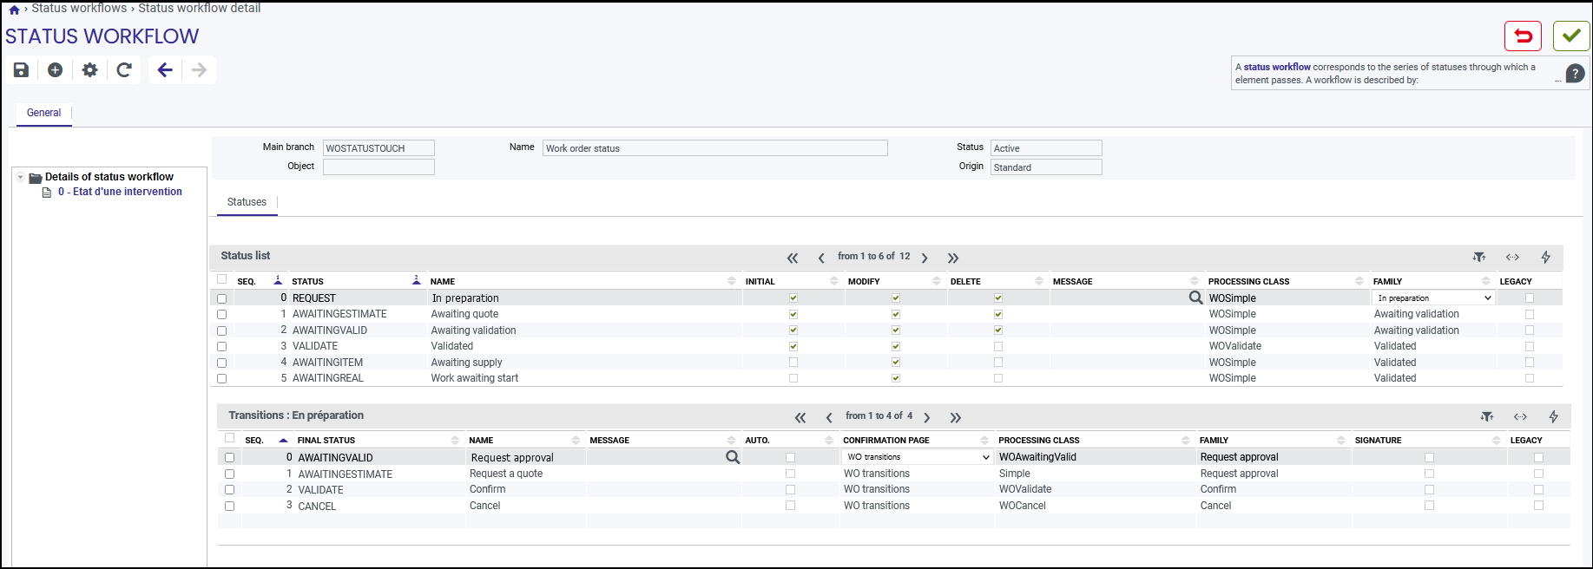Click the green checkmark validate button

pyautogui.click(x=1571, y=36)
